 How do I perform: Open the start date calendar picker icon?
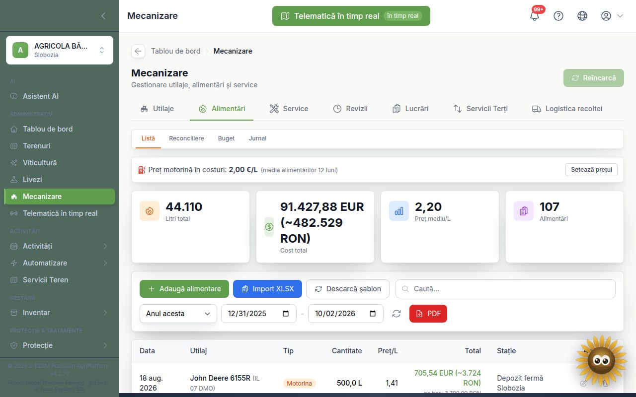(285, 314)
